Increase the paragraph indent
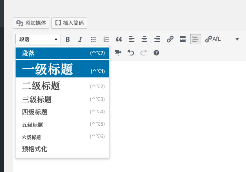246x172 pixels. point(118,53)
